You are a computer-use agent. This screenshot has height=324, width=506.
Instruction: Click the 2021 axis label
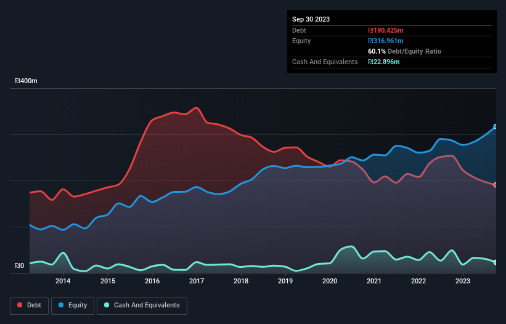click(x=374, y=281)
